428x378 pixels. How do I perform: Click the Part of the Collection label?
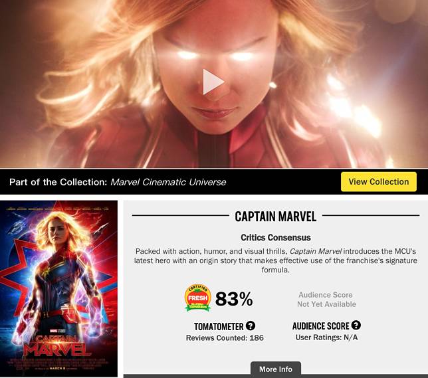(58, 182)
